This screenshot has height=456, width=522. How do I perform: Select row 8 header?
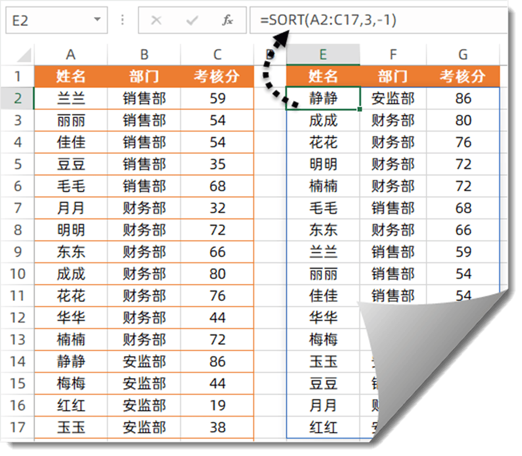pos(18,230)
